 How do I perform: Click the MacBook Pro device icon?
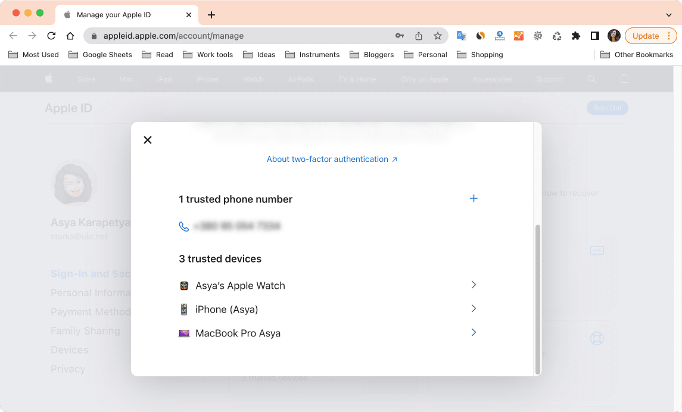point(184,333)
